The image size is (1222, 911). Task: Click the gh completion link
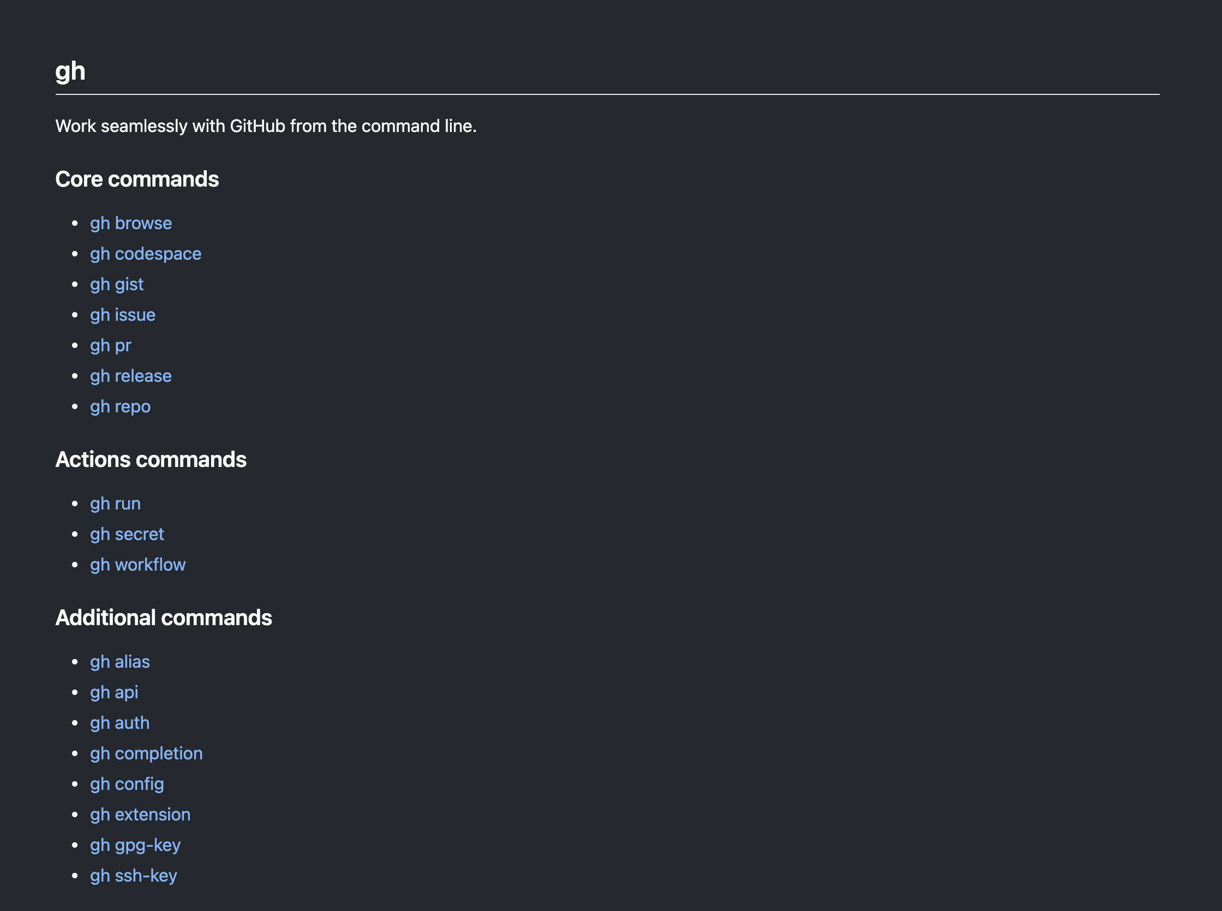[146, 754]
